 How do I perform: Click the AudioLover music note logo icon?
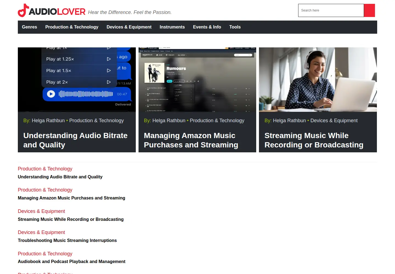[x=23, y=10]
